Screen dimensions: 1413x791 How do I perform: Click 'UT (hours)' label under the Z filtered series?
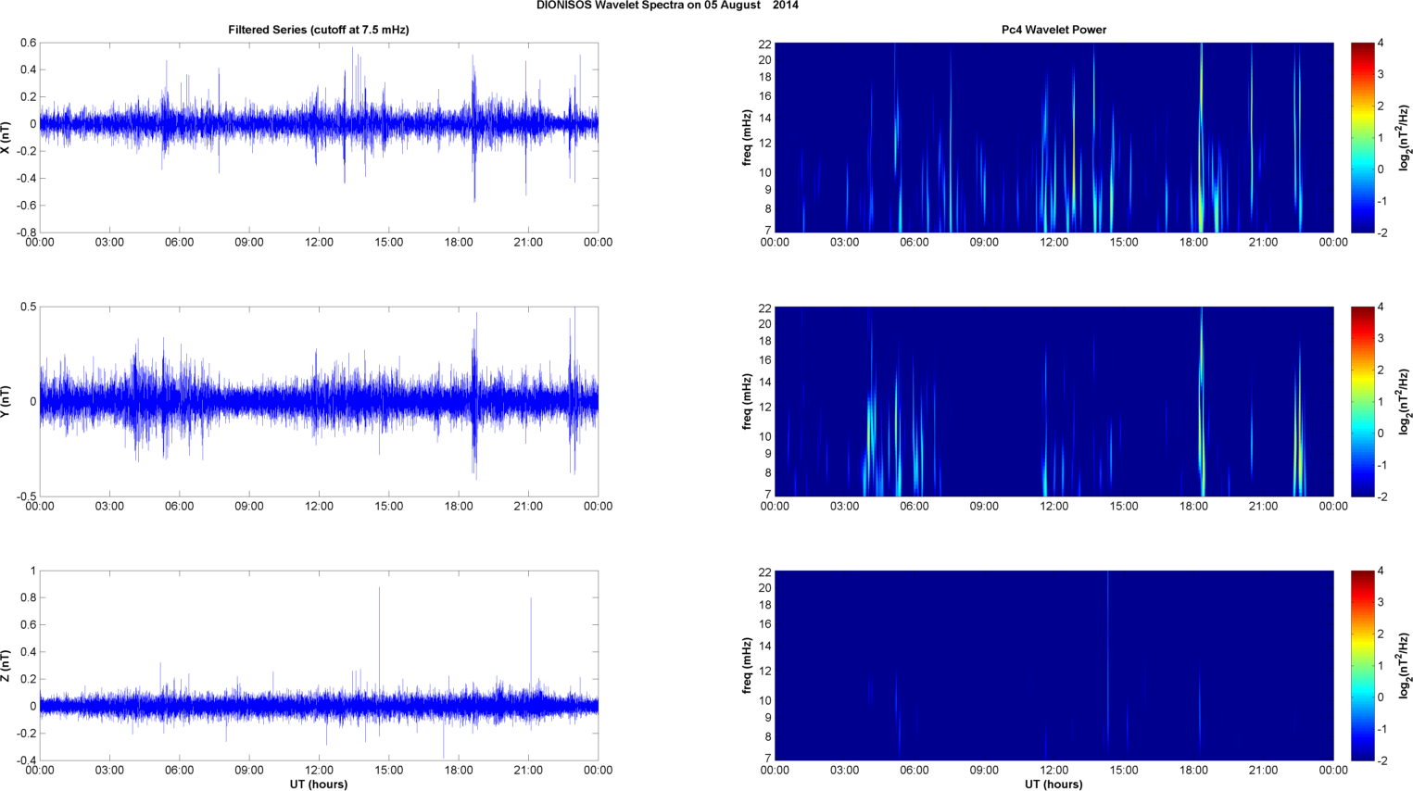click(319, 785)
